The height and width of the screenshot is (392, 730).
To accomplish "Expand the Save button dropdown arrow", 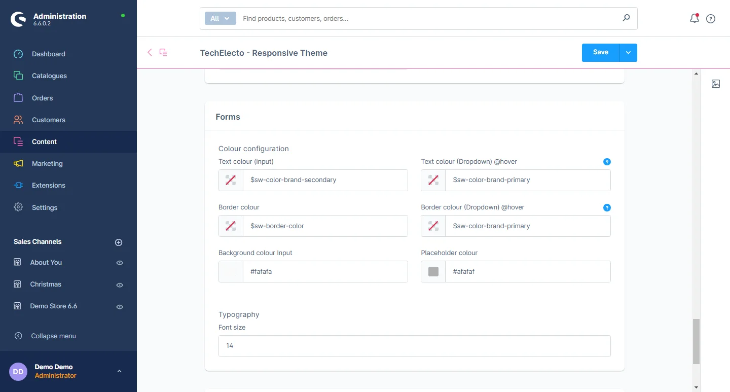I will coord(628,53).
